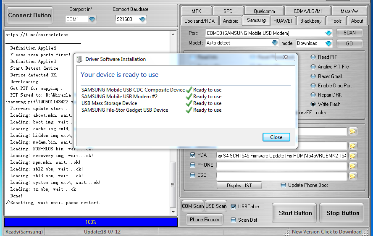Click the empty CSC file path field
Screen dimensions: 373x236
pyautogui.click(x=282, y=176)
